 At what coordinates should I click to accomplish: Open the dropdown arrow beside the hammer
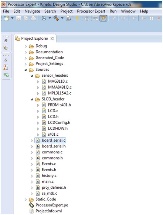coord(62,18)
